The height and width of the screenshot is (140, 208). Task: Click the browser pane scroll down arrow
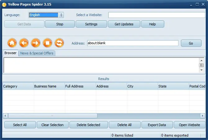(201, 70)
